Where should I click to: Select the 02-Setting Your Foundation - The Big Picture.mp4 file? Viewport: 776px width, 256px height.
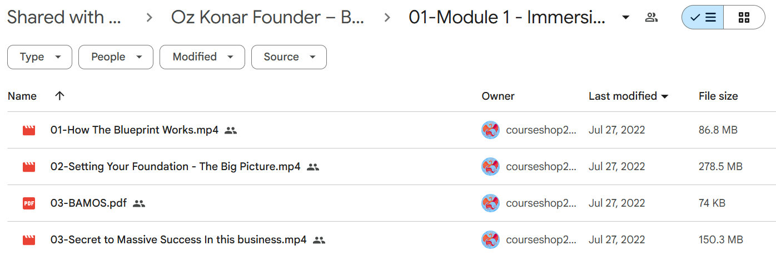pos(388,167)
